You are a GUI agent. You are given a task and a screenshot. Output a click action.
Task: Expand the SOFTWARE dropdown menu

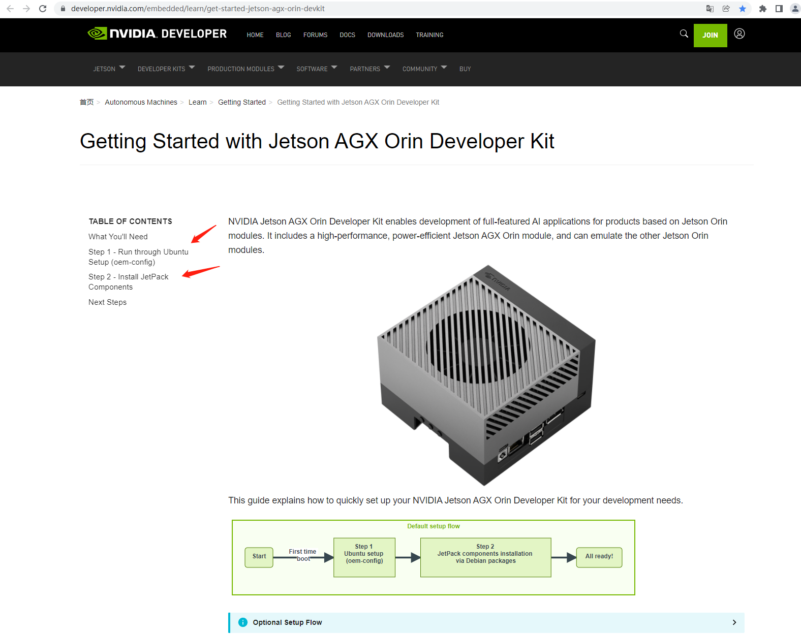317,69
